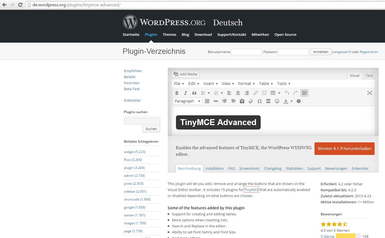This screenshot has height=238, width=385.
Task: Click the decrease indent icon
Action: [225, 101]
